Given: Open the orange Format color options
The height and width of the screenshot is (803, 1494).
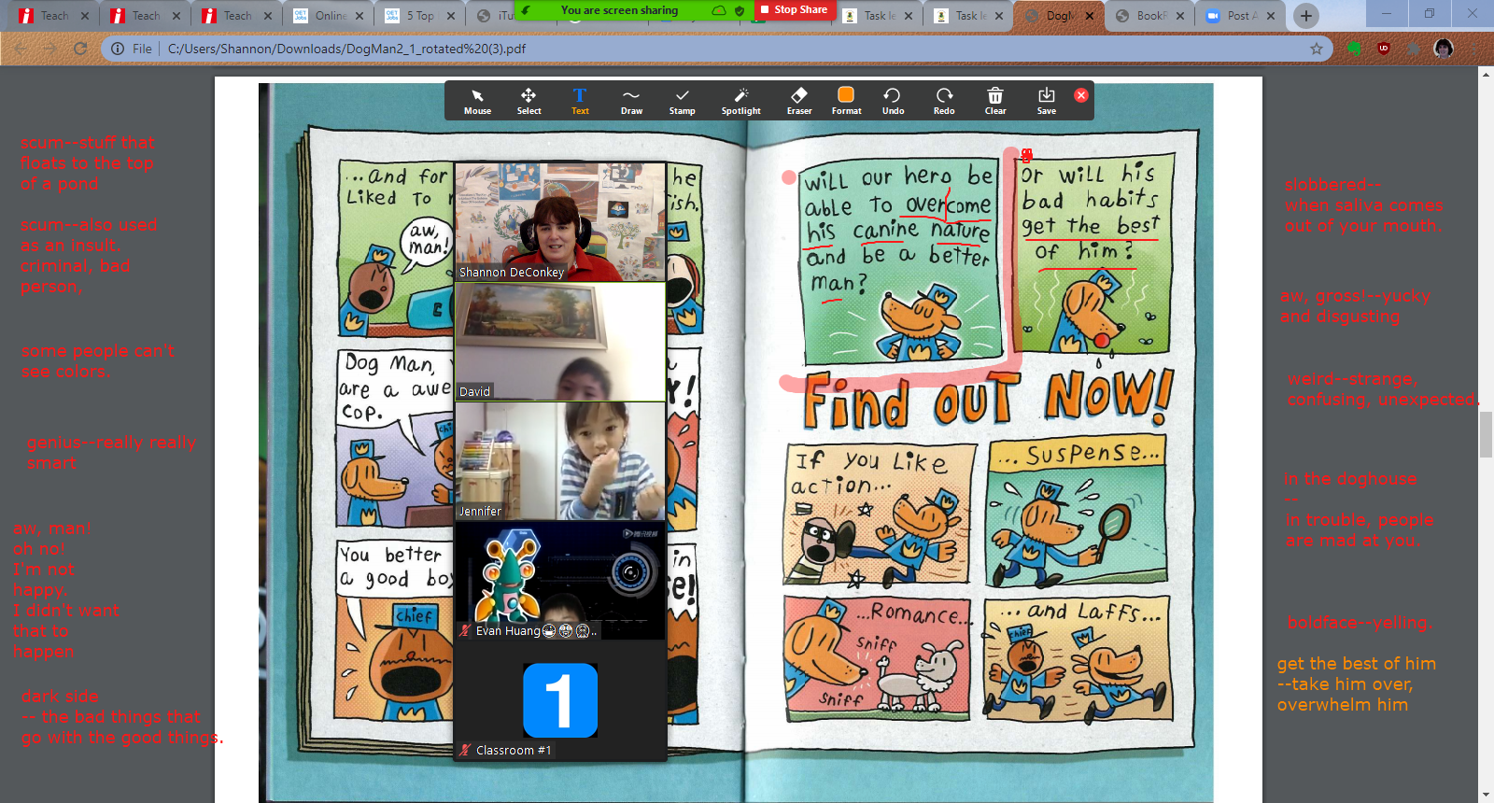Looking at the screenshot, I should 846,101.
